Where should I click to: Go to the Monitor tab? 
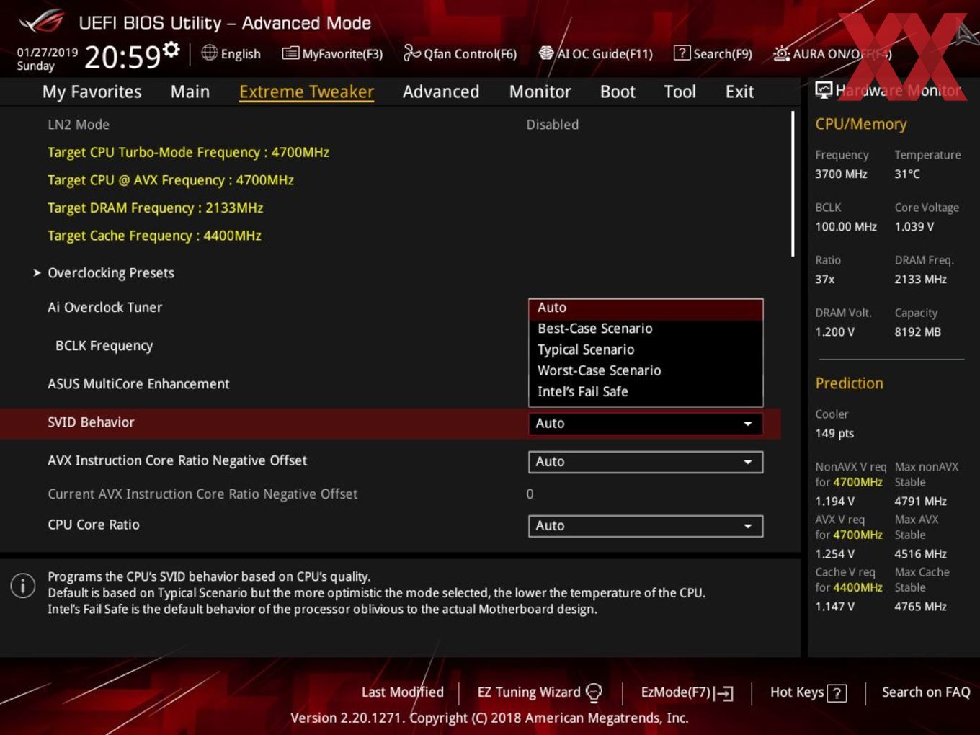(x=540, y=92)
